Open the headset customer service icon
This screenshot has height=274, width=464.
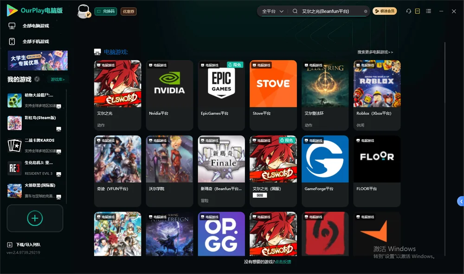pos(408,11)
